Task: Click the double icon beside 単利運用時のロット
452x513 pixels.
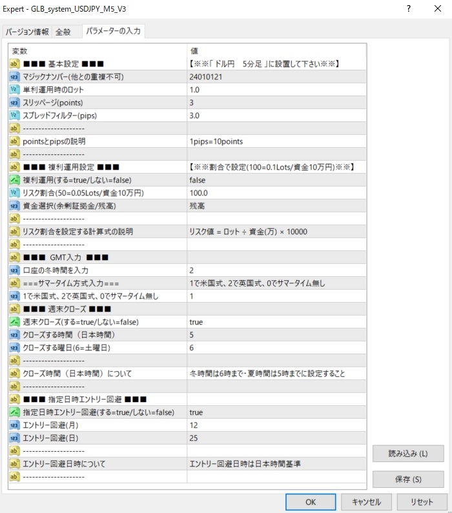Action: (14, 90)
